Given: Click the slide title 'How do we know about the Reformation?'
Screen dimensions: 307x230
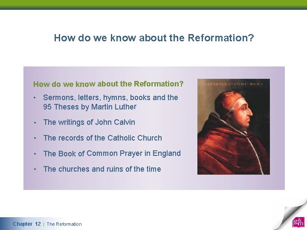Looking at the screenshot, I should 154,38.
